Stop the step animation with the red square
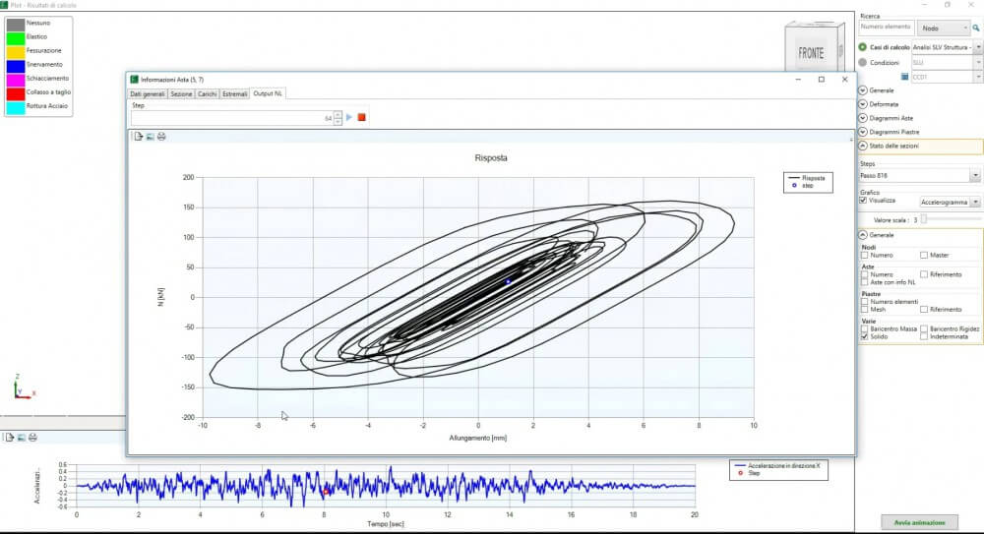The height and width of the screenshot is (534, 984). [x=361, y=117]
